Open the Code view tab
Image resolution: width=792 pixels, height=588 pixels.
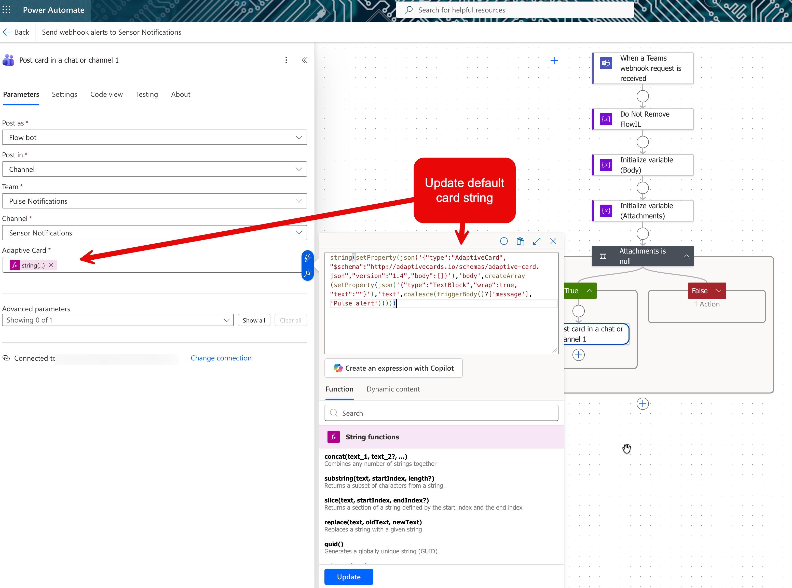click(x=106, y=94)
